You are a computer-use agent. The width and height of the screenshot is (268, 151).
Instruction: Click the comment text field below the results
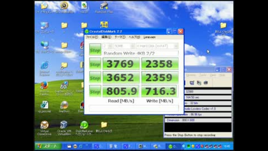(133, 108)
